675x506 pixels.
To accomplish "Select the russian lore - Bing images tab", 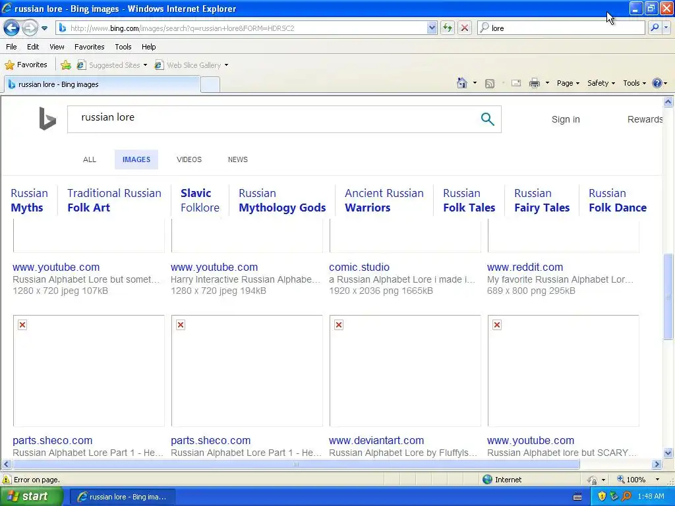I will pyautogui.click(x=102, y=84).
